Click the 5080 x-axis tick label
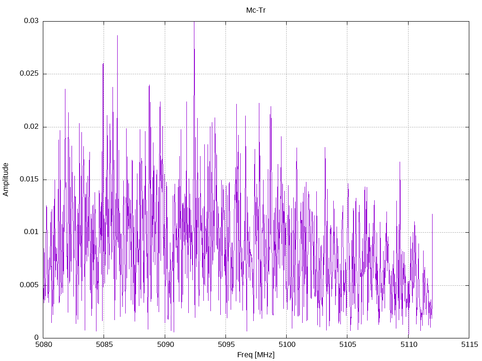This screenshot has width=482, height=361. pyautogui.click(x=43, y=345)
